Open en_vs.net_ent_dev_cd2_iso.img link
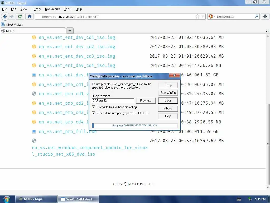This screenshot has height=203, width=270. (77, 47)
